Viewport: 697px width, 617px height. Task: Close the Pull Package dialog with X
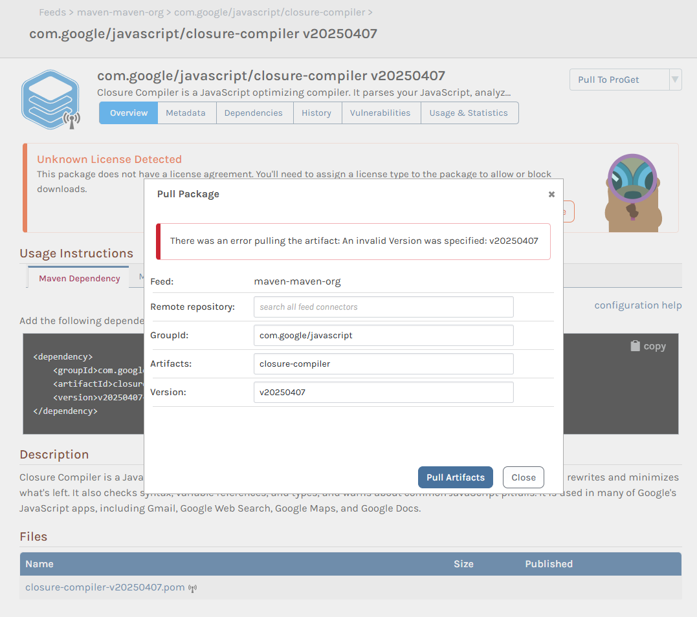tap(551, 194)
